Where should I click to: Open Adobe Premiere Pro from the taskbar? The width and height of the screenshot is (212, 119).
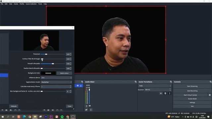(51, 117)
